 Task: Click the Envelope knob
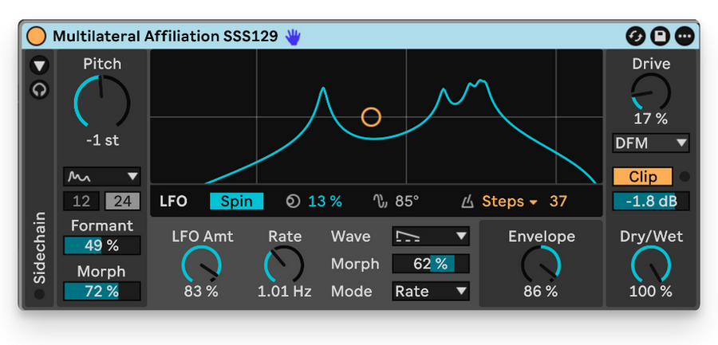[541, 265]
